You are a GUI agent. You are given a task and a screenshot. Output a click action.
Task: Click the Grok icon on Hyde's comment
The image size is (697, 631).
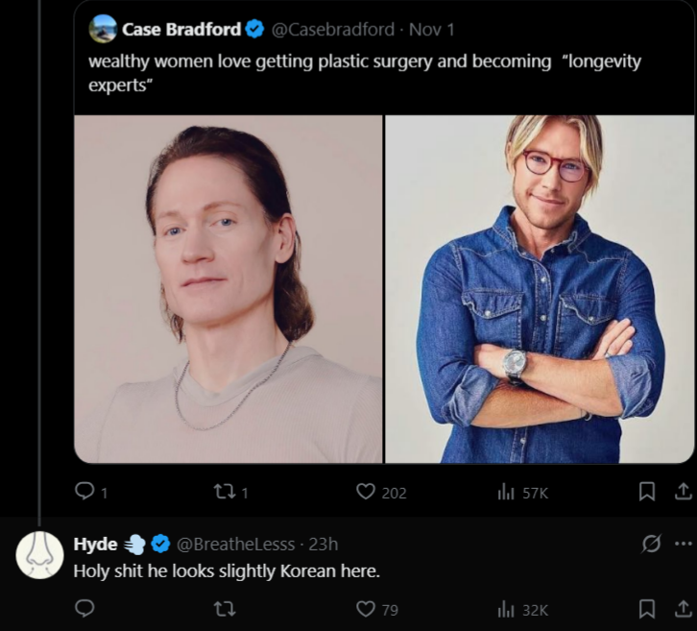point(651,544)
